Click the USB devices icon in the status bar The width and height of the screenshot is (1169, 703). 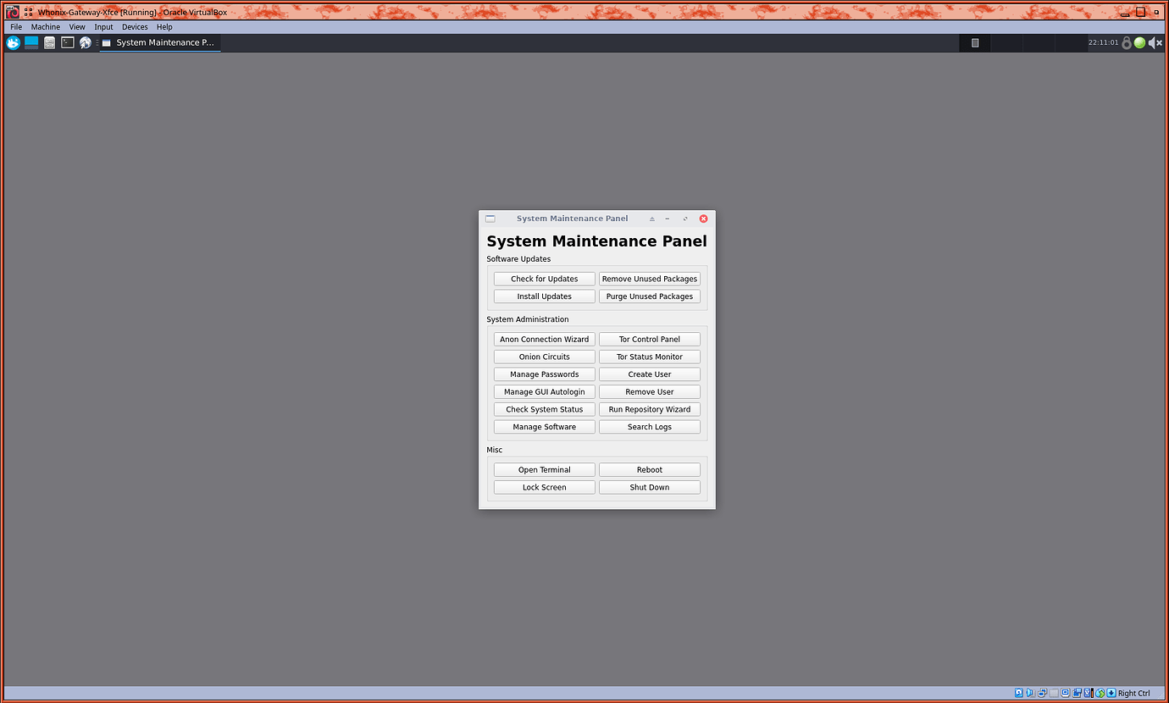pyautogui.click(x=1054, y=692)
